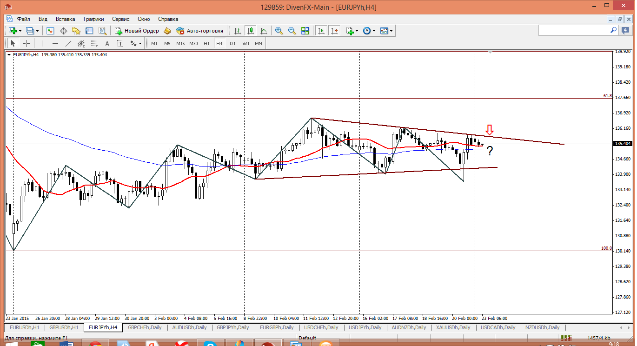Click the Новый Ордер button
The height and width of the screenshot is (346, 637).
(137, 31)
